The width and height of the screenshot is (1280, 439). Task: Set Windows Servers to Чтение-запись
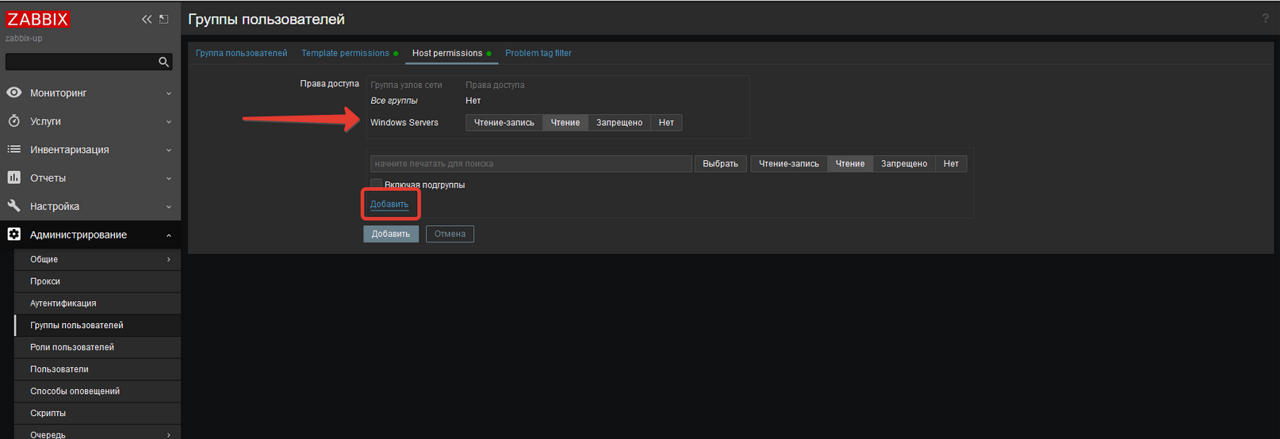pyautogui.click(x=504, y=123)
